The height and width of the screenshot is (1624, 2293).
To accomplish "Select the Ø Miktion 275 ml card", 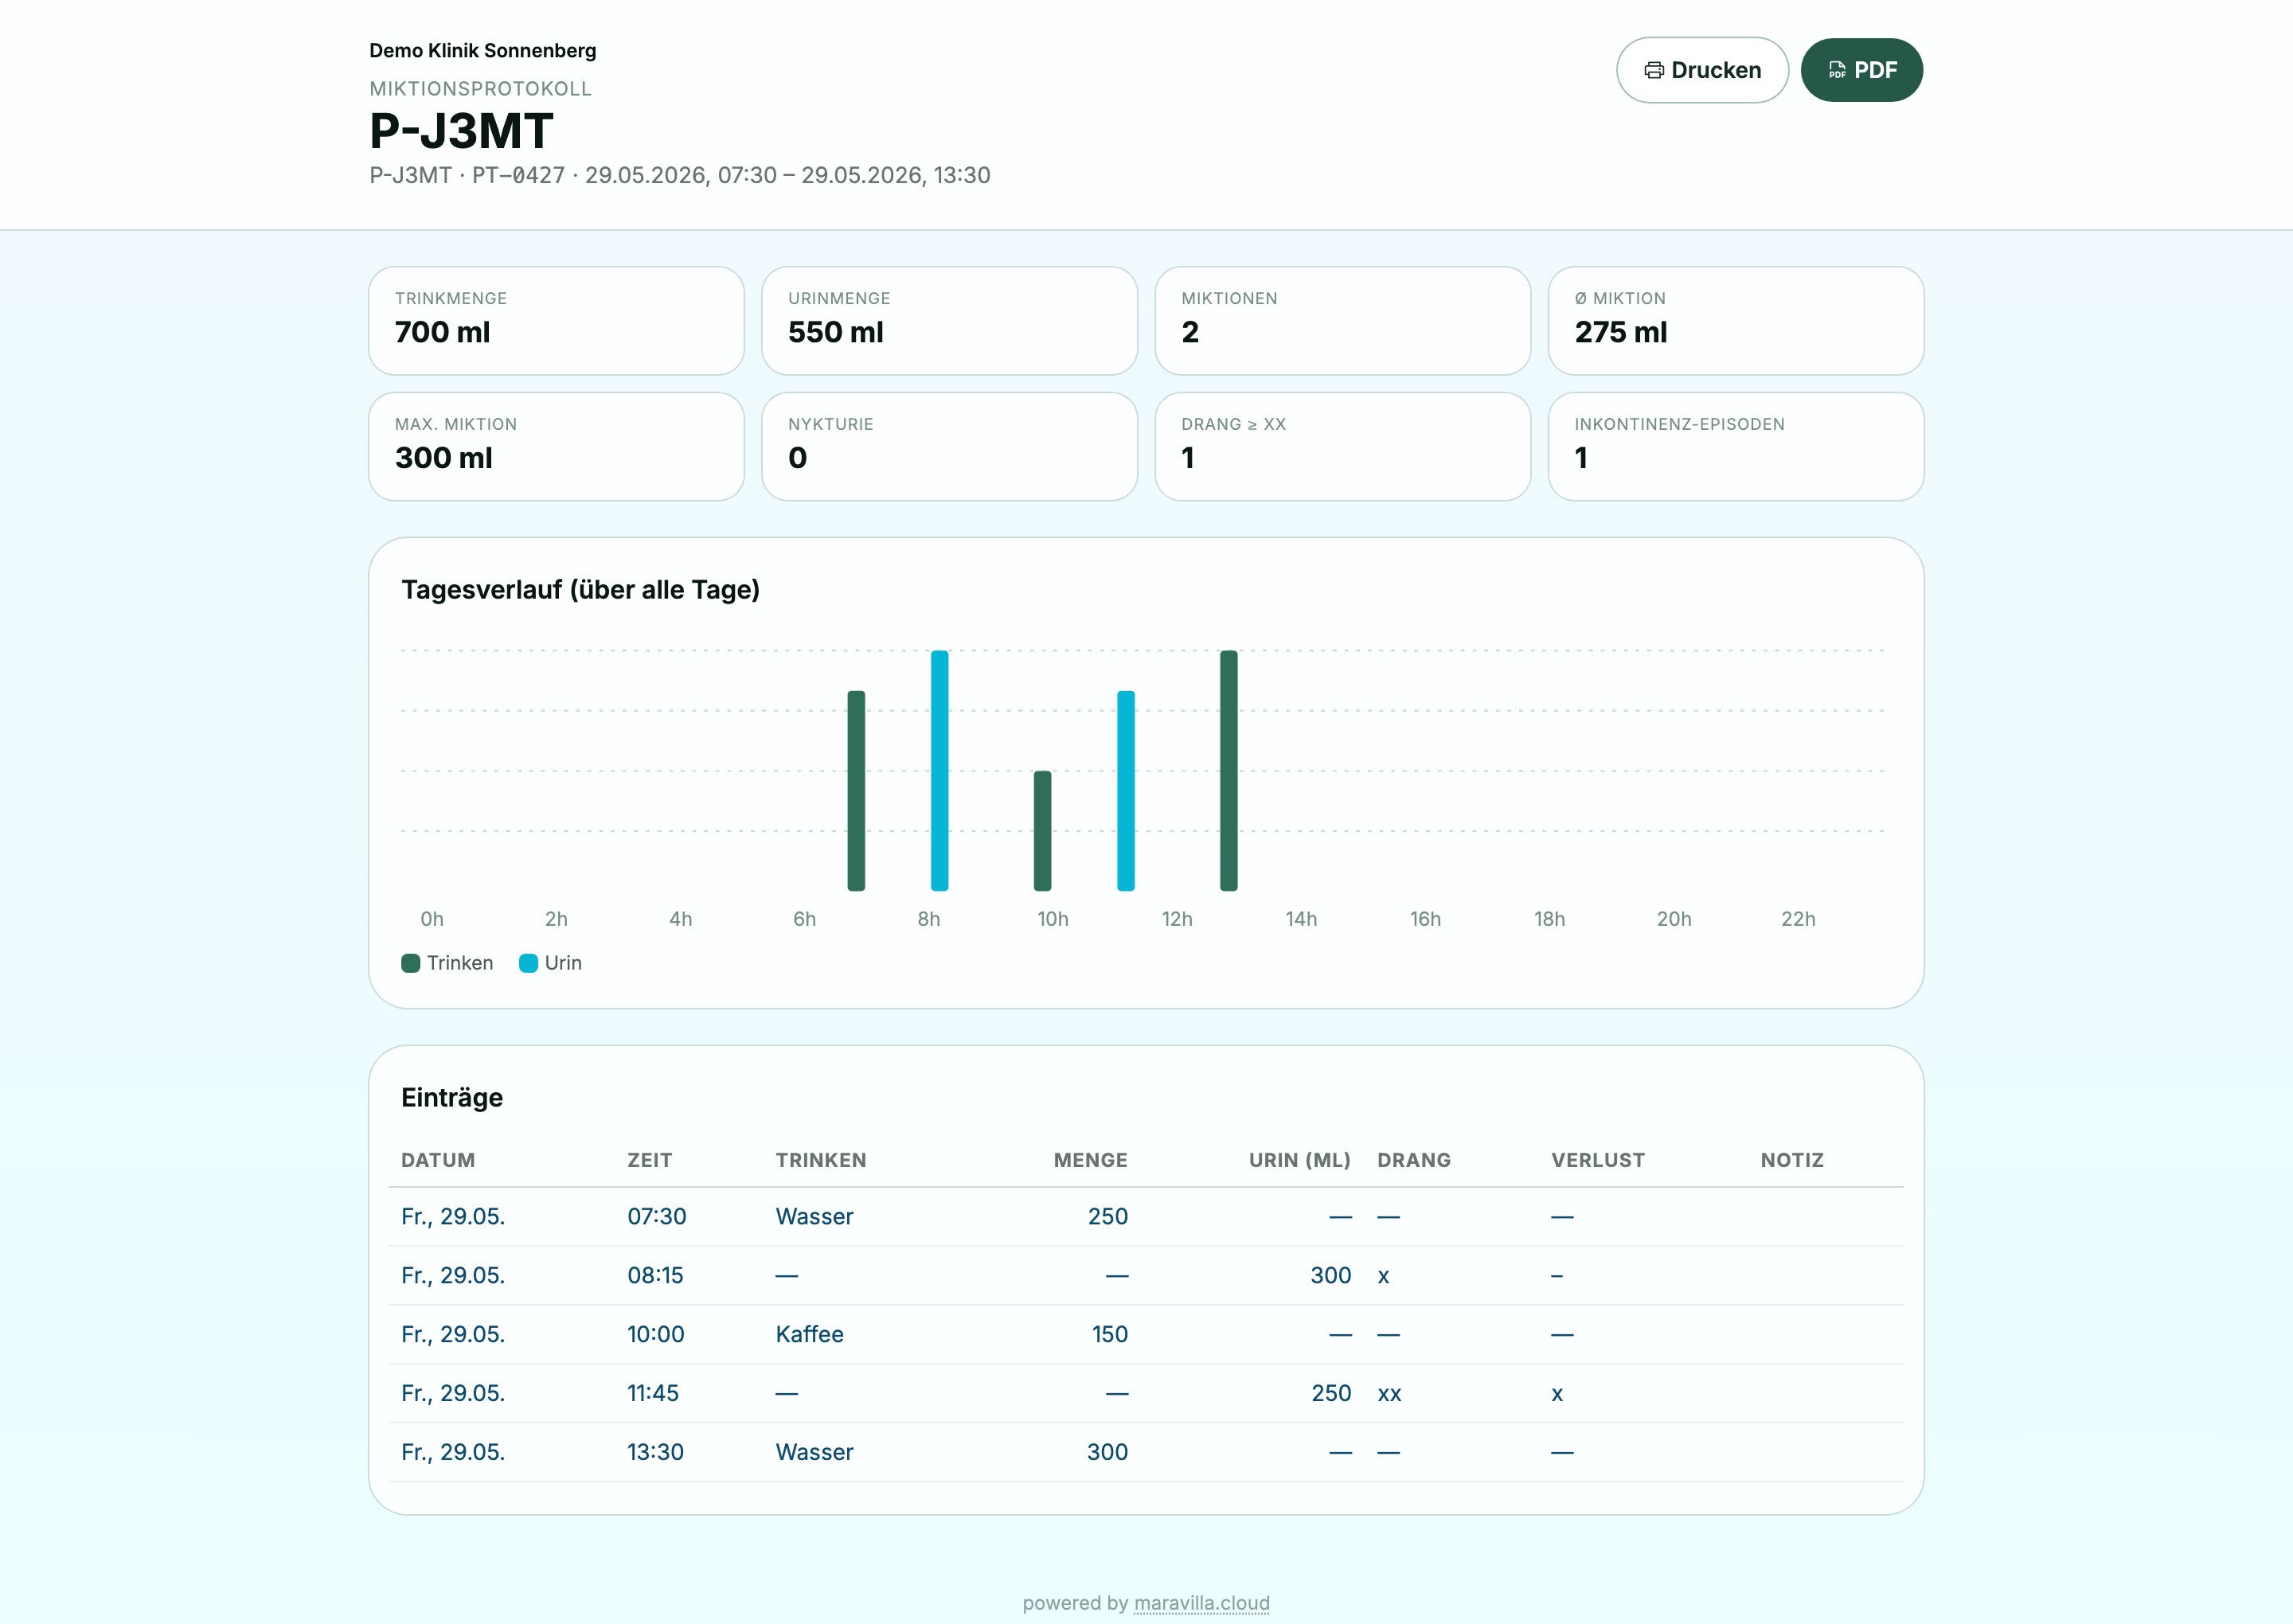I will 1735,321.
